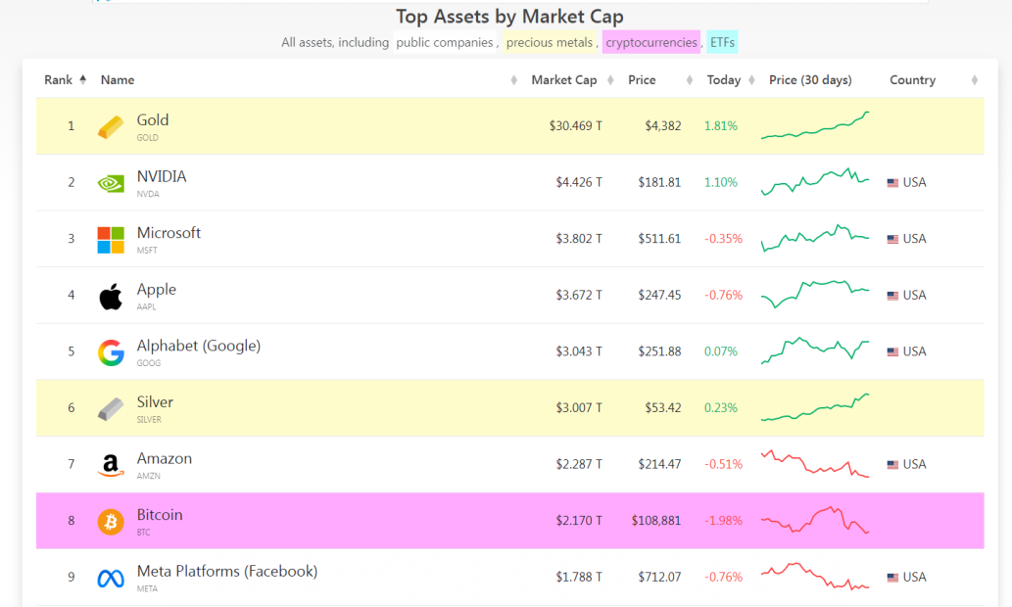This screenshot has width=1012, height=607.
Task: Toggle the precious metals filter
Action: (550, 42)
